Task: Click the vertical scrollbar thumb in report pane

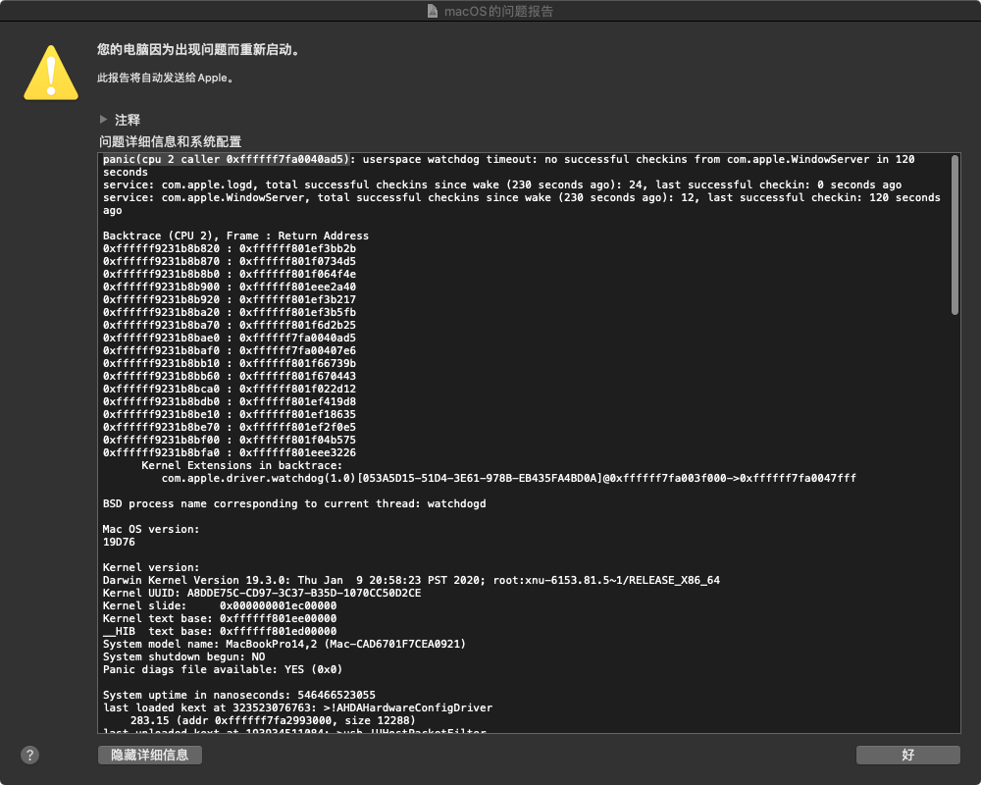Action: tap(955, 235)
